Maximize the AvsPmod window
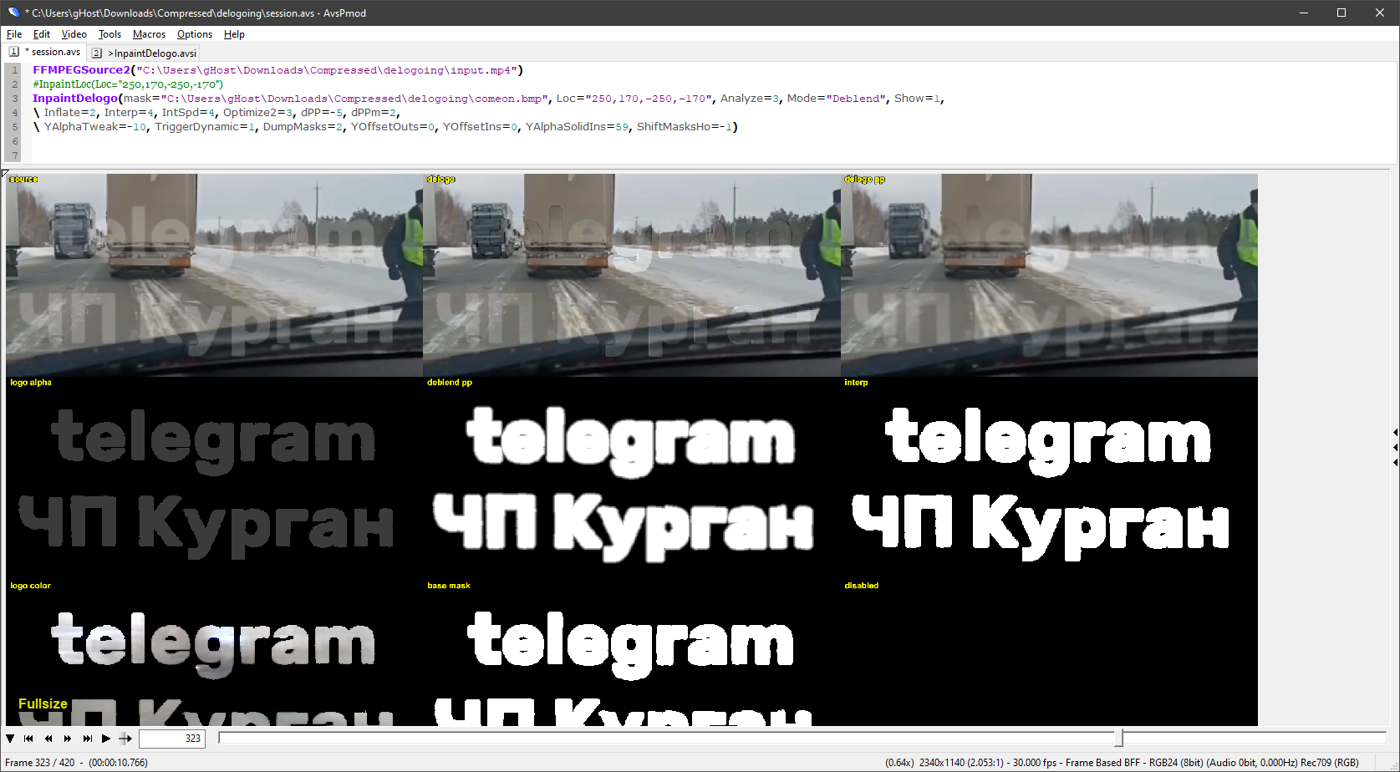This screenshot has width=1400, height=772. click(x=1341, y=13)
